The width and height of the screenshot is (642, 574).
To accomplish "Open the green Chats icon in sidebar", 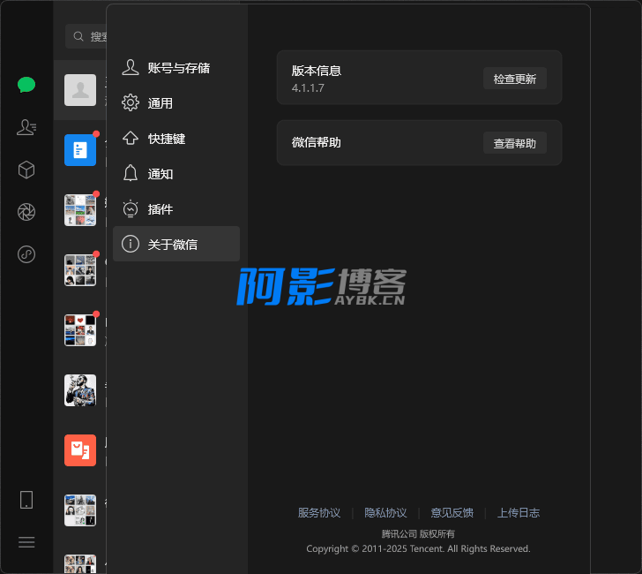I will pos(26,85).
